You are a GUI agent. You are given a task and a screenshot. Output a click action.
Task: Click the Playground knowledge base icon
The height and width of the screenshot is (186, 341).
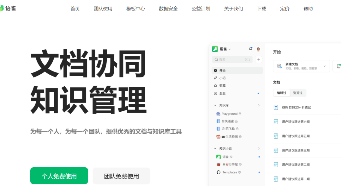[x=218, y=114]
